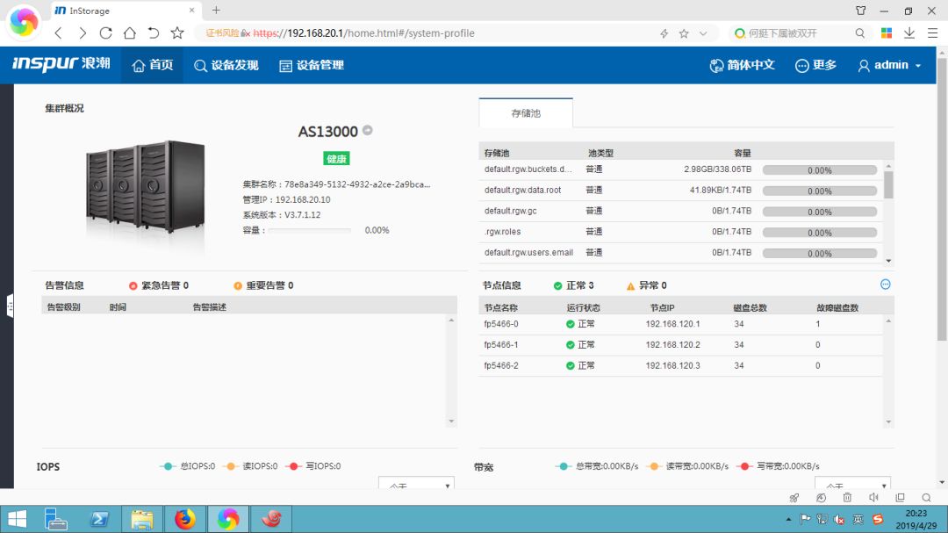Expand the admin user dropdown

pyautogui.click(x=890, y=65)
